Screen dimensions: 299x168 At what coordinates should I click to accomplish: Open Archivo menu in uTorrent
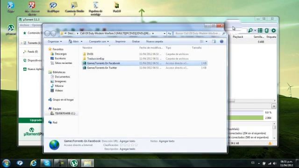(25, 25)
